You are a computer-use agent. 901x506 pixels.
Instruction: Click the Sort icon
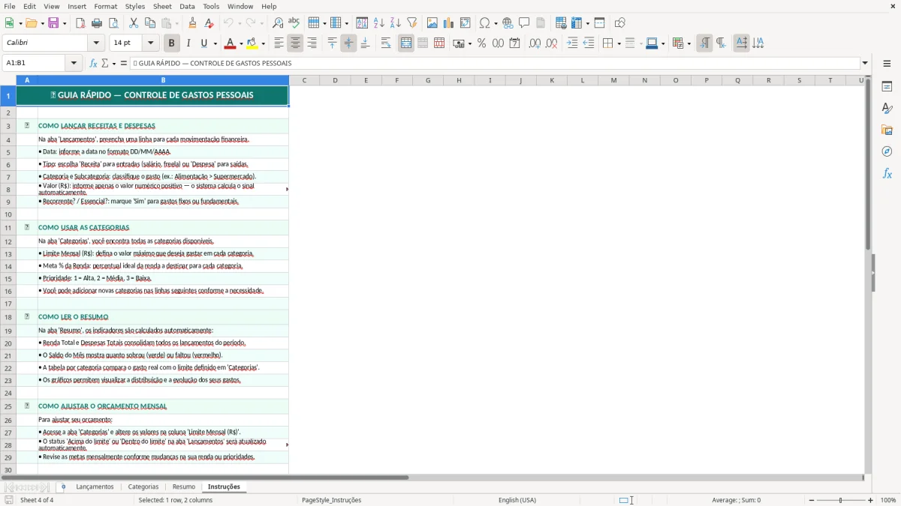pyautogui.click(x=362, y=23)
